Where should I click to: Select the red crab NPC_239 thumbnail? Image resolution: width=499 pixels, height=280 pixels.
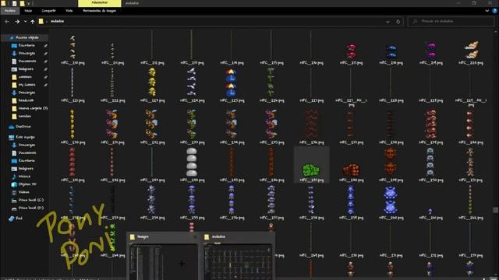point(431,124)
